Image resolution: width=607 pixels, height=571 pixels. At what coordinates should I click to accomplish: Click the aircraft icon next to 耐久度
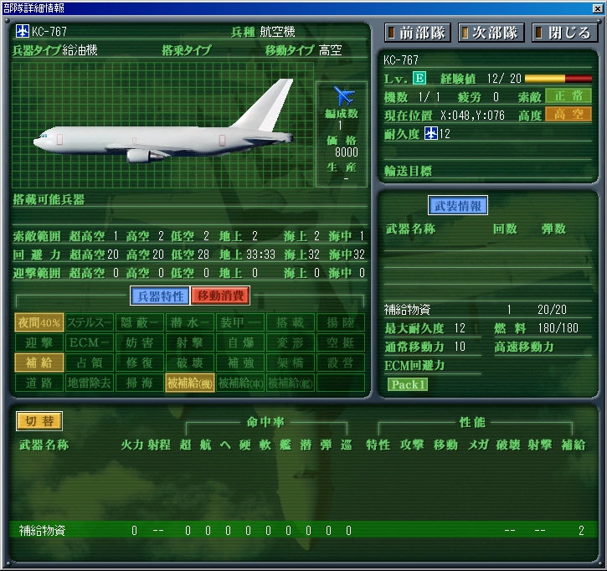tap(431, 134)
